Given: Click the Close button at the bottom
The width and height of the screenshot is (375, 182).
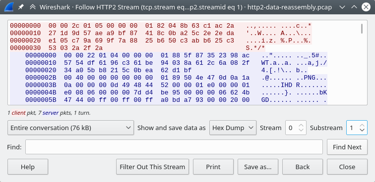Looking at the screenshot, I should 347,167.
